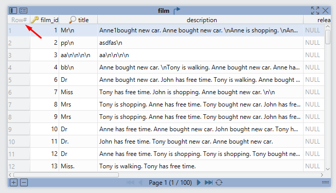Select the title cell 'pp\n'

[78, 43]
